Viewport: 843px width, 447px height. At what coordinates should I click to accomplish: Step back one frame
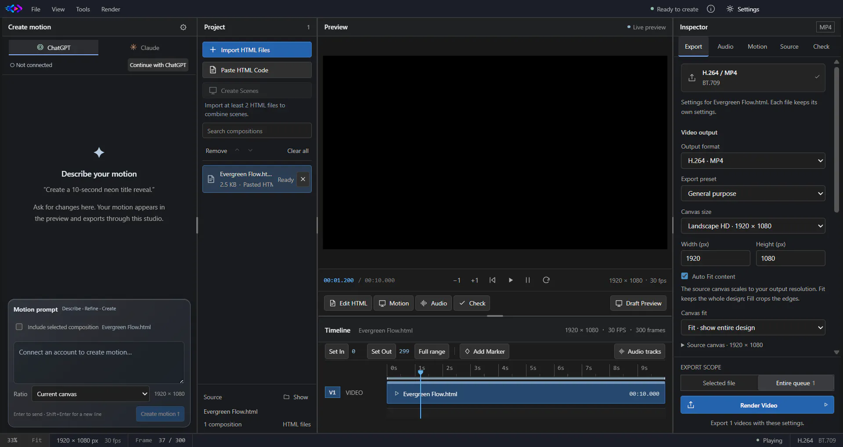(x=457, y=280)
